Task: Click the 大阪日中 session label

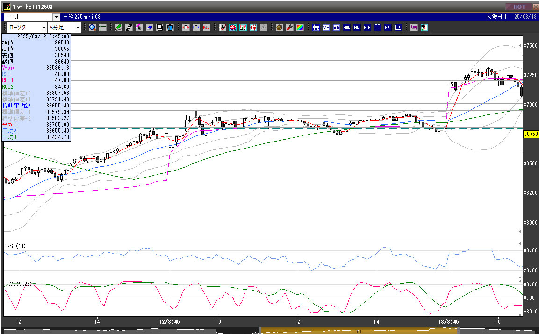Action: point(497,17)
